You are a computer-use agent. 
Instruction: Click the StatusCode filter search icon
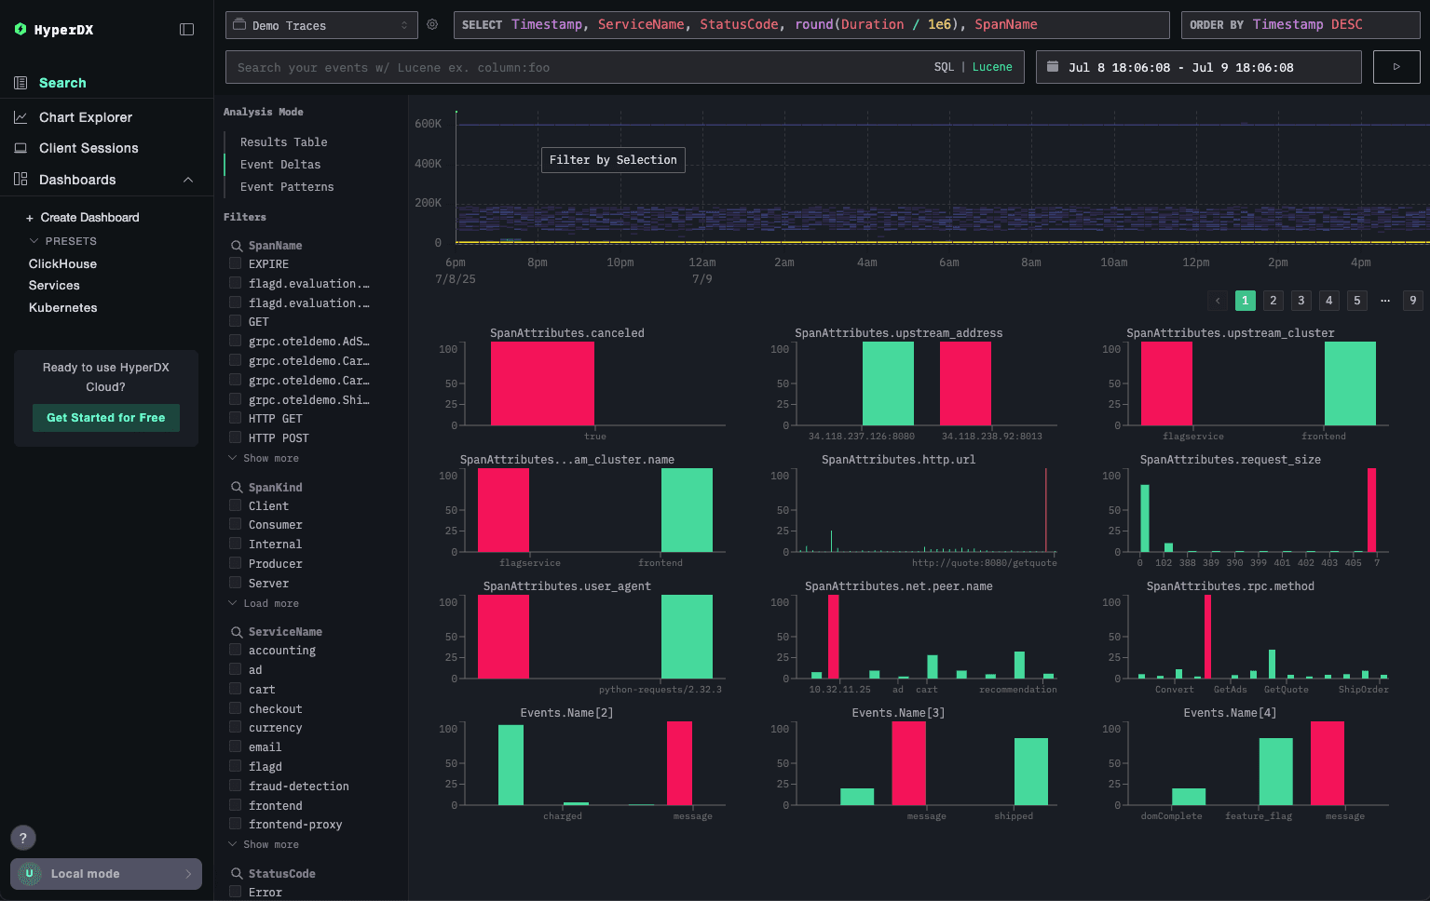tap(237, 874)
